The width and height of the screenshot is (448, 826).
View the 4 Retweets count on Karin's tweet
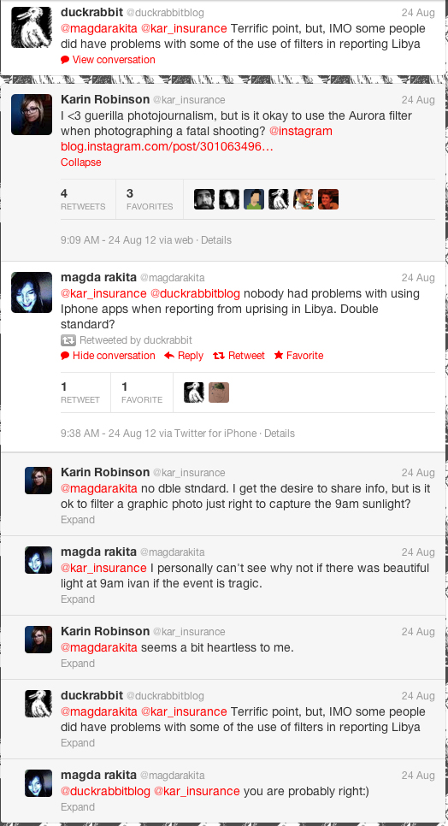83,199
